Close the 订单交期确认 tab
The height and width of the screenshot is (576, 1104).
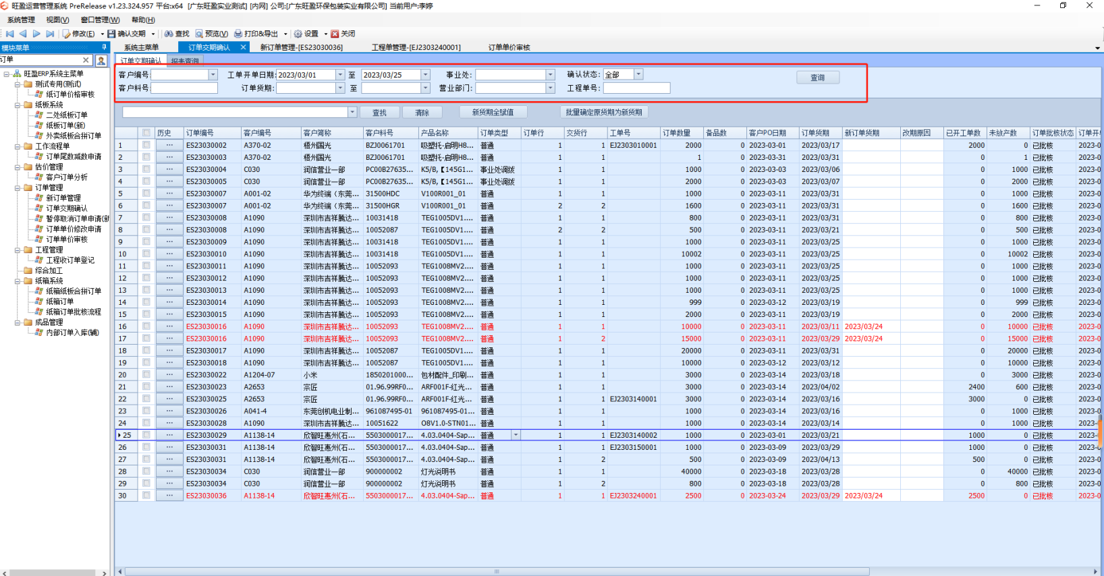244,47
